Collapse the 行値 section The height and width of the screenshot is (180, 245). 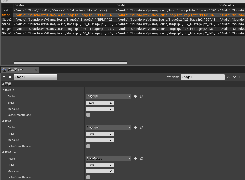click(3, 84)
